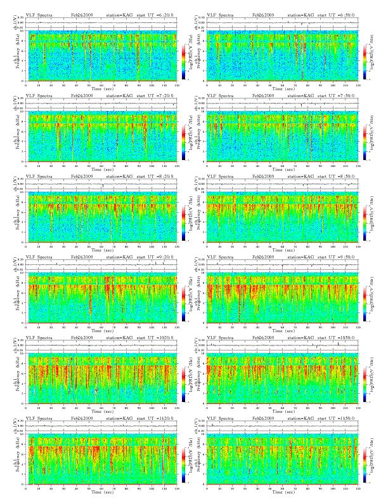The image size is (388, 503).
Task: Click the PSD color bar of 8:50:0 plot
Action: pos(365,223)
